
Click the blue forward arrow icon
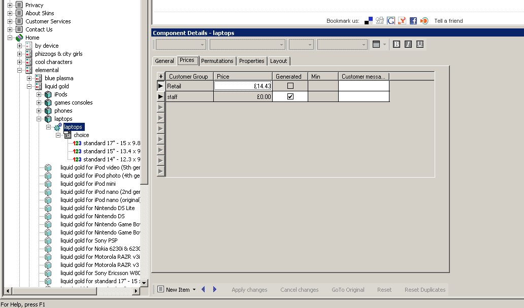(x=215, y=289)
